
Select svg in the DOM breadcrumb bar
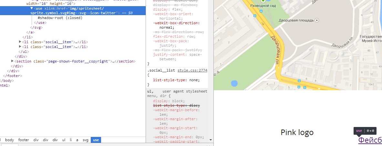pos(85,140)
